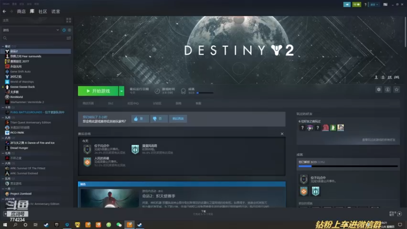Image resolution: width=407 pixels, height=229 pixels.
Task: Click the Steam announcements icon top right
Action: (x=347, y=5)
